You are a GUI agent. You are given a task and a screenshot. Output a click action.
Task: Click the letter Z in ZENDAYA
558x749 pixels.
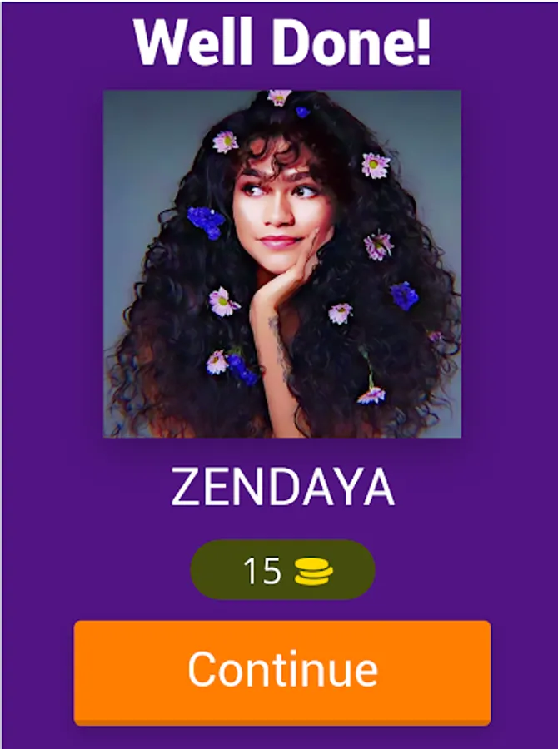pyautogui.click(x=185, y=487)
